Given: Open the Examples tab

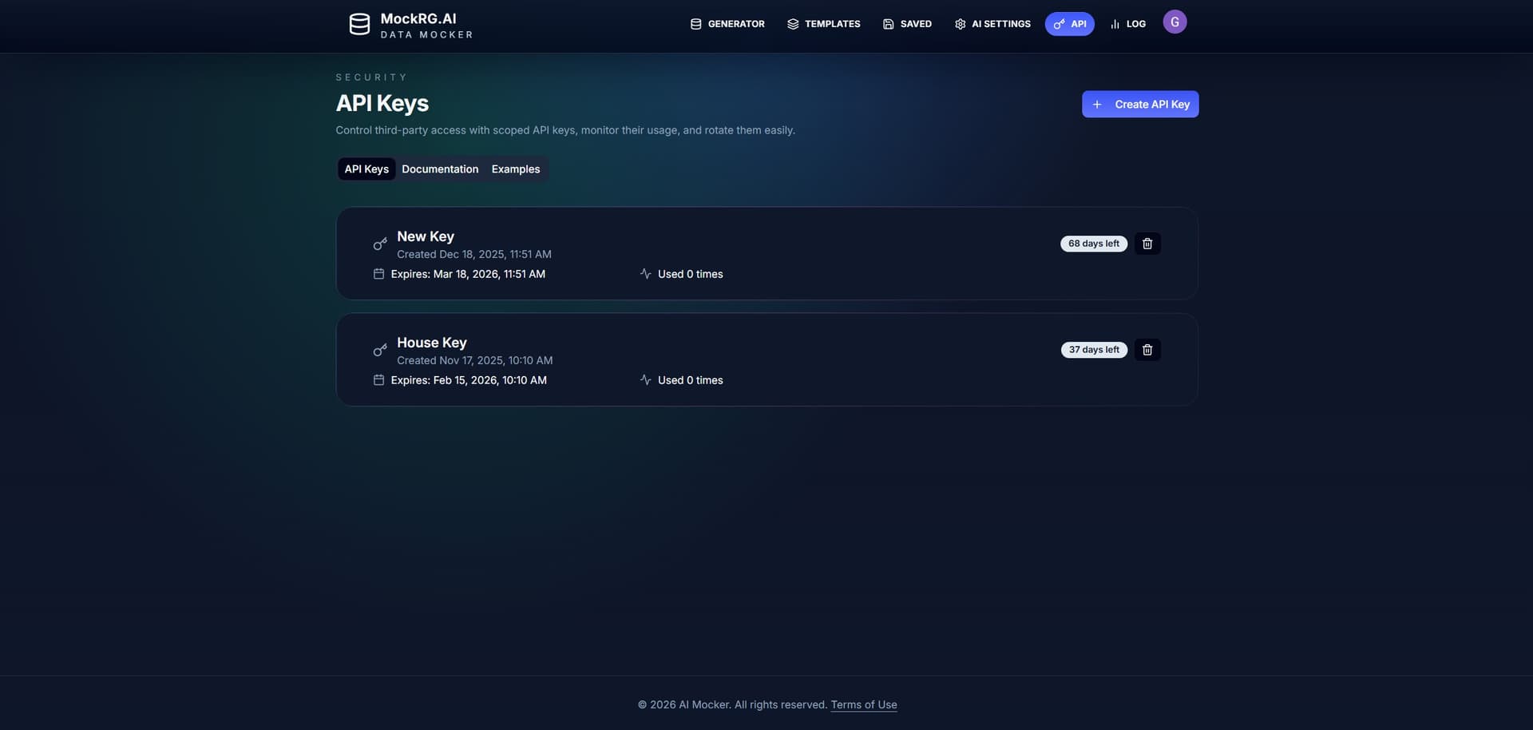Looking at the screenshot, I should (515, 169).
